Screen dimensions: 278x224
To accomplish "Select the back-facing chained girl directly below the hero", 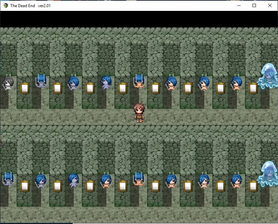I will [x=139, y=179].
